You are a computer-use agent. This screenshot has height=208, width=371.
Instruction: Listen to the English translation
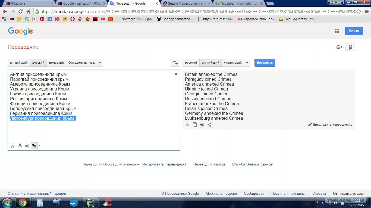pos(202,125)
